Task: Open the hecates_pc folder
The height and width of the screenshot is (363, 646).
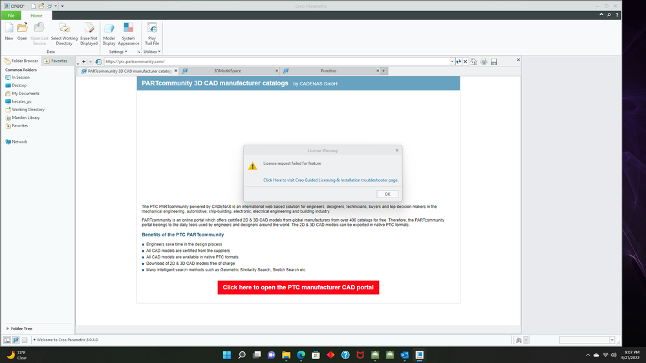Action: (18, 101)
